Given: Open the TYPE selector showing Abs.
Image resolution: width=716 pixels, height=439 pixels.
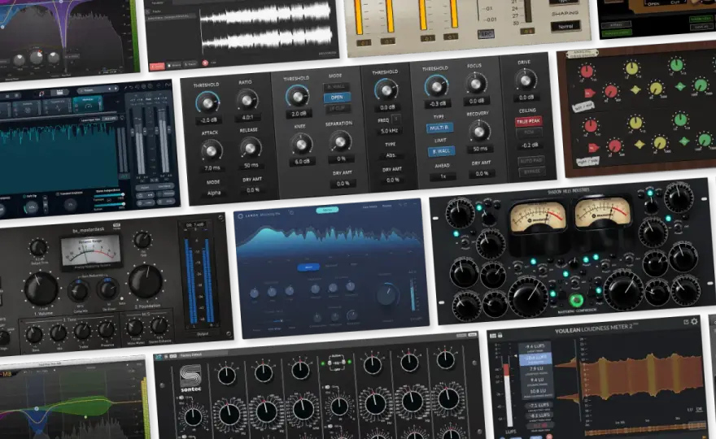Looking at the screenshot, I should click(391, 155).
